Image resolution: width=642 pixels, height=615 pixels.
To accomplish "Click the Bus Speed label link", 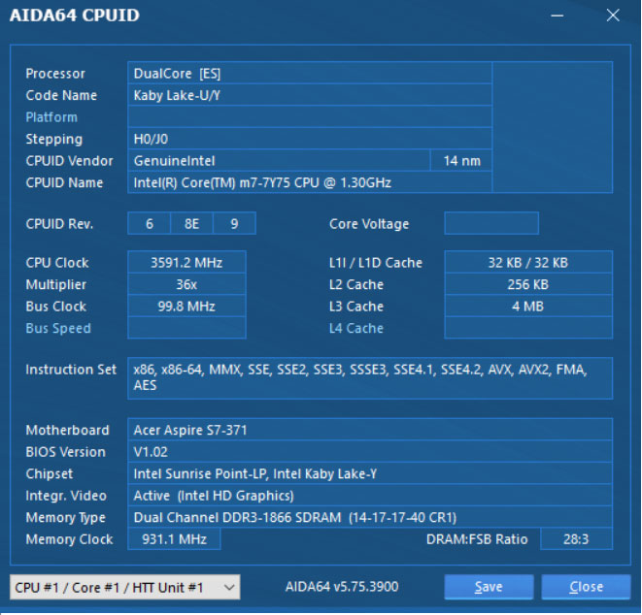I will click(x=58, y=328).
